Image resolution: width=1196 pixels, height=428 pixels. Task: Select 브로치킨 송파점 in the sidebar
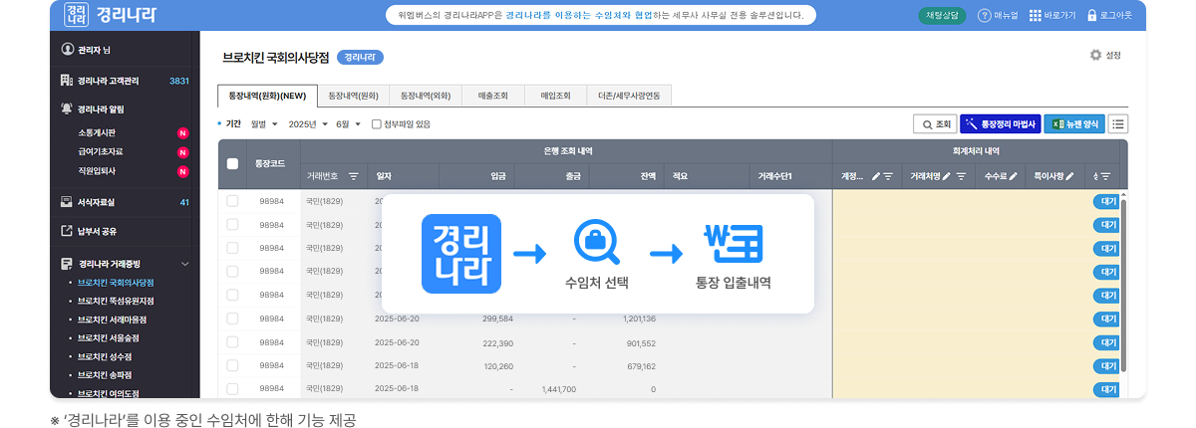[x=105, y=376]
